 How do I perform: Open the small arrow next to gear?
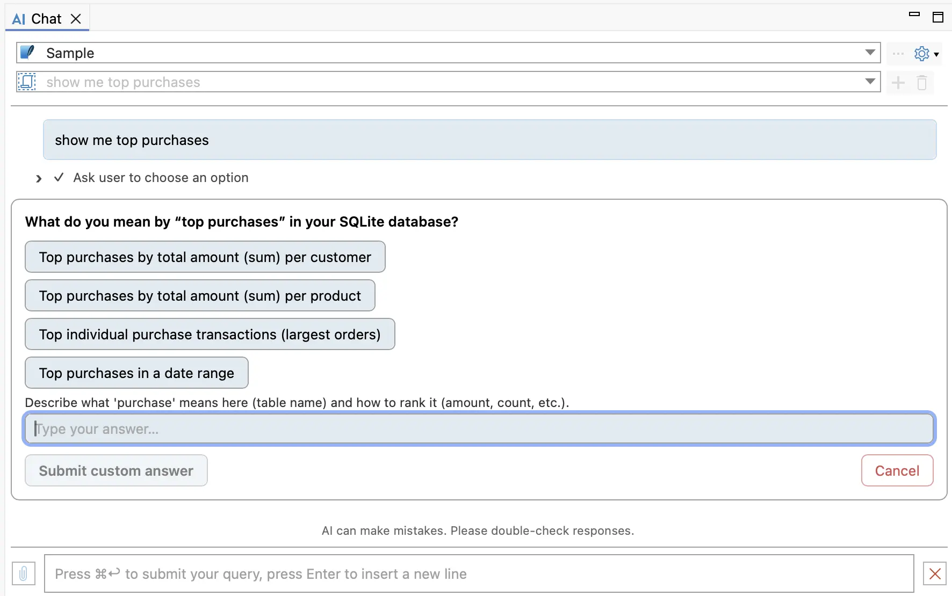coord(936,54)
